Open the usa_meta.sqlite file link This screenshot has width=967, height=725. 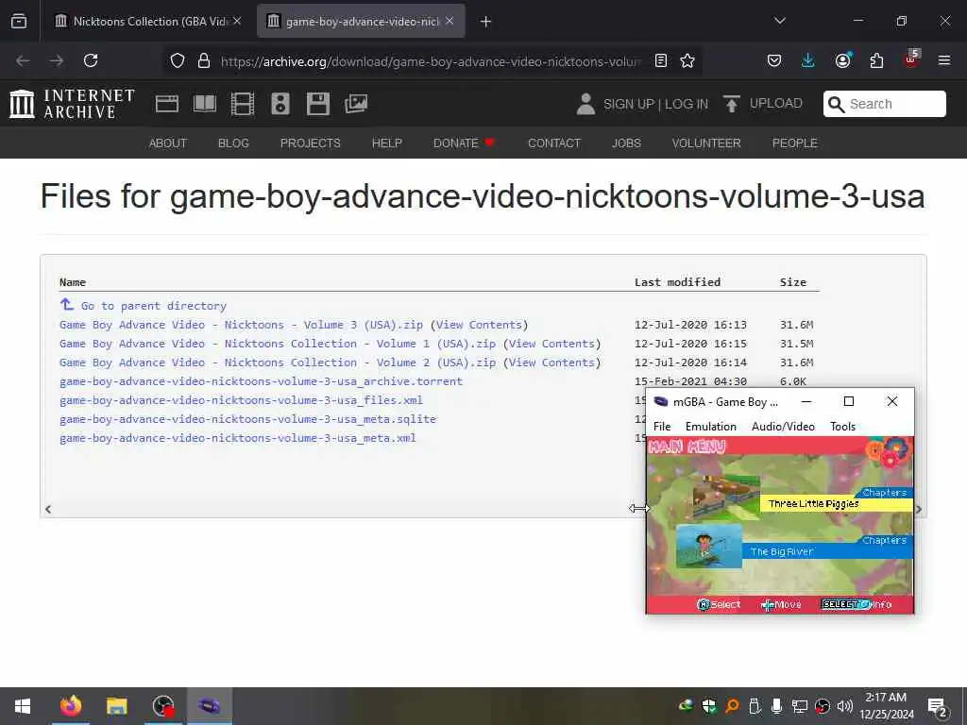(x=247, y=419)
